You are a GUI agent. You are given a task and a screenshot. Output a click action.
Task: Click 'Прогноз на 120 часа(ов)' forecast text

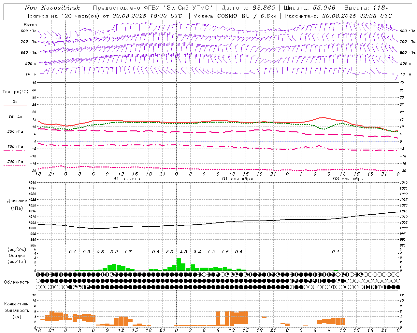[x=63, y=16]
